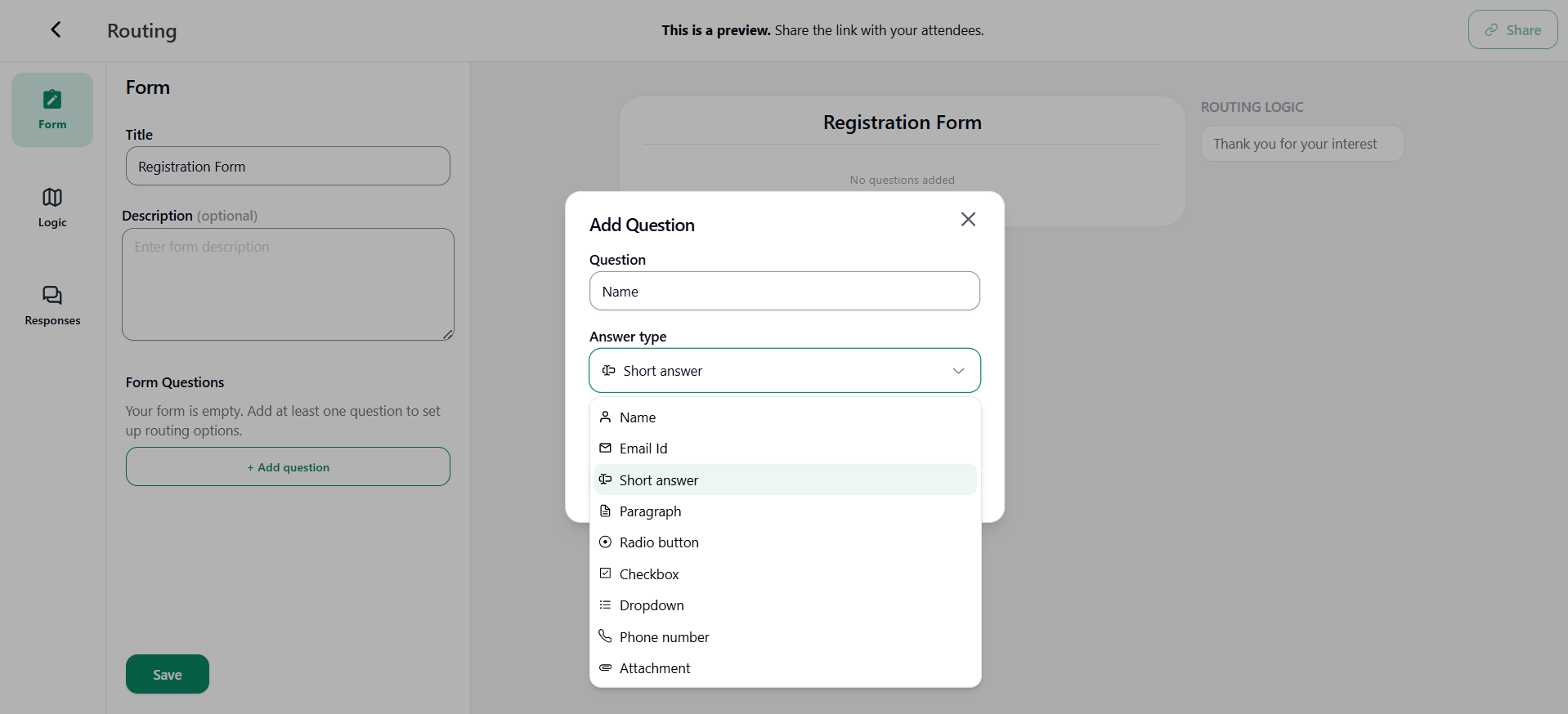Screen dimensions: 1568x714
Task: Click the Save button
Action: tap(168, 674)
